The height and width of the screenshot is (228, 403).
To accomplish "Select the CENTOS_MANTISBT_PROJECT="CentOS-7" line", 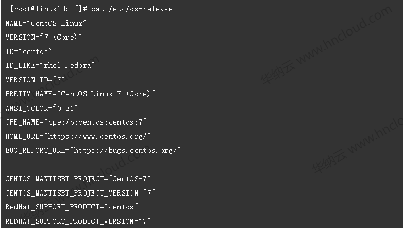I will (78, 179).
